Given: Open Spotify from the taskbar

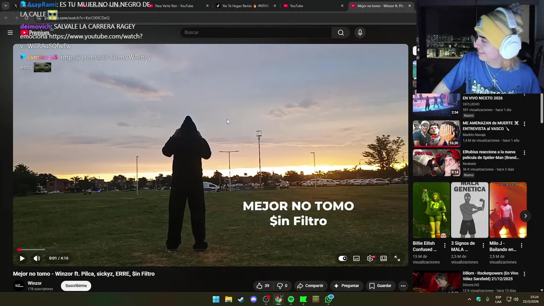Looking at the screenshot, I should tap(291, 299).
